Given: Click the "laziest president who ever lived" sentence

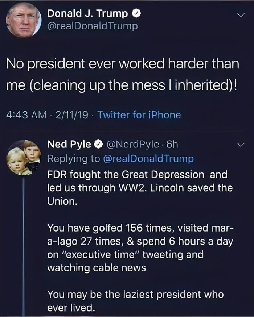Looking at the screenshot, I should [135, 301].
